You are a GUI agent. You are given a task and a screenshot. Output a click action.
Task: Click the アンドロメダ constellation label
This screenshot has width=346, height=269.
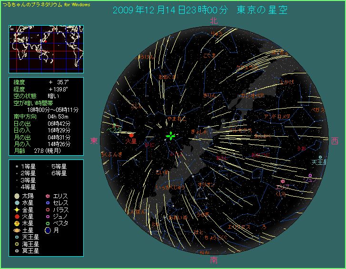click(x=277, y=117)
